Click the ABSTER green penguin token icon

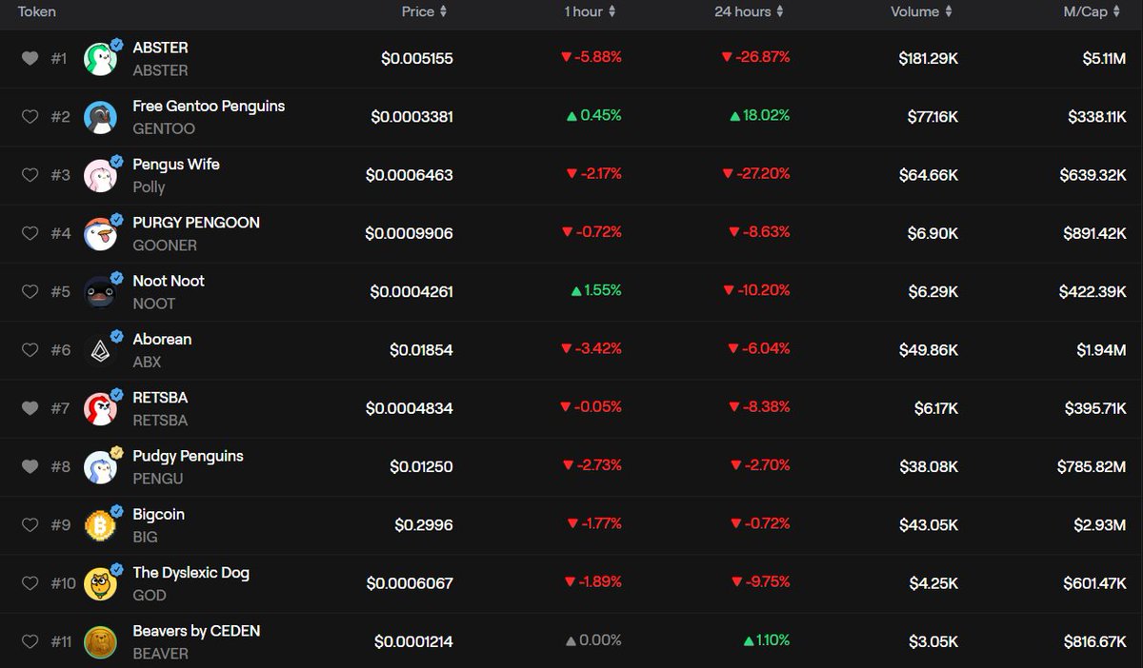pyautogui.click(x=100, y=59)
